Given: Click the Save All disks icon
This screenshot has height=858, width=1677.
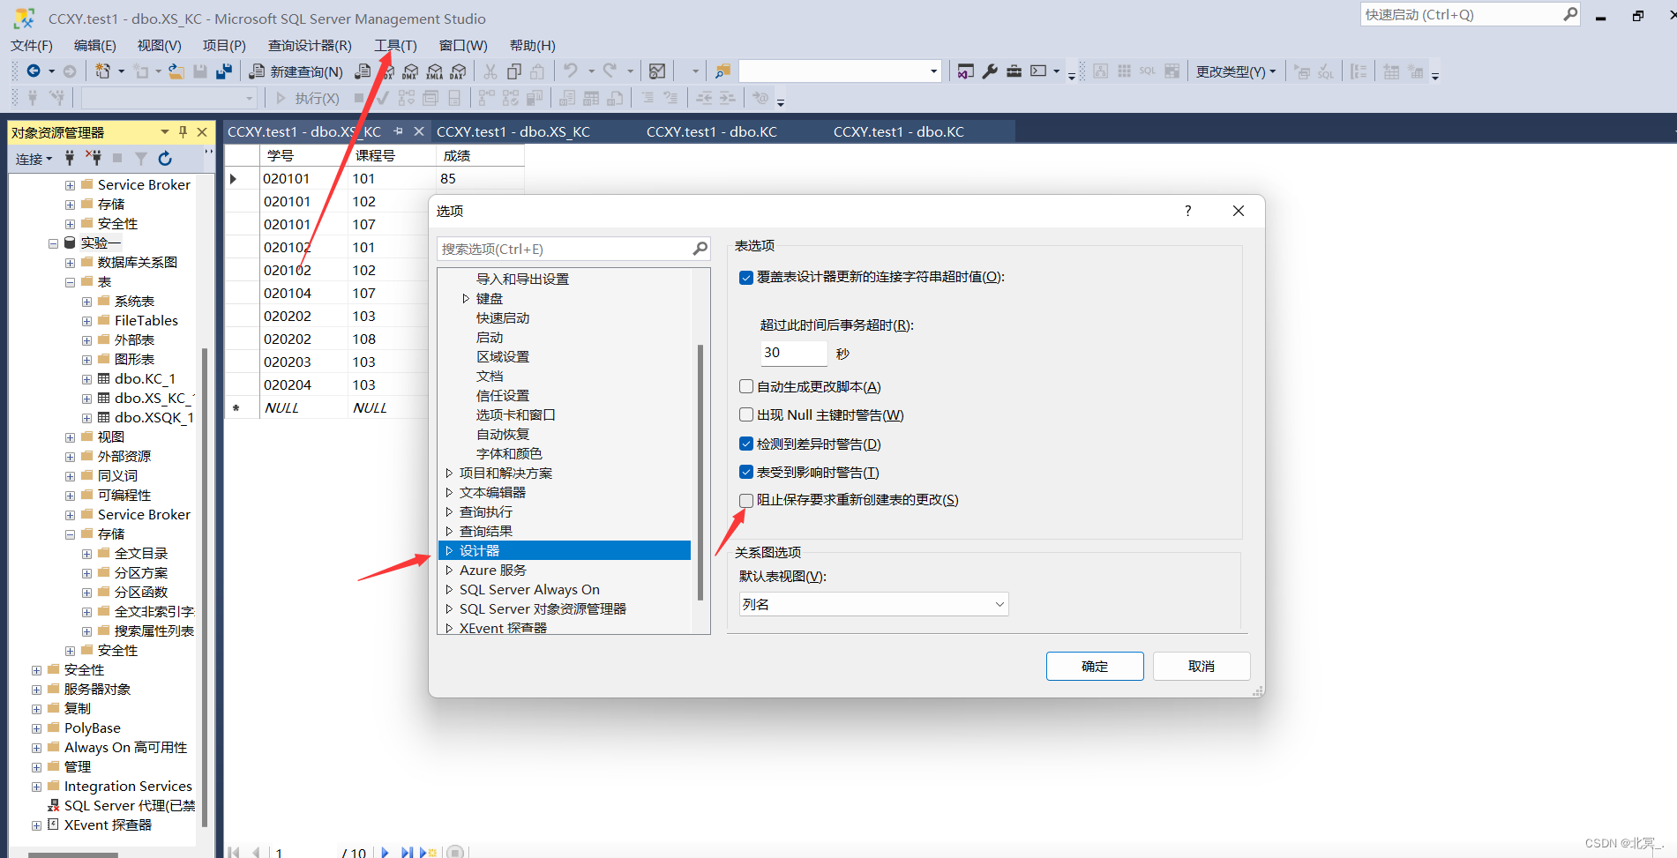Looking at the screenshot, I should (x=224, y=71).
